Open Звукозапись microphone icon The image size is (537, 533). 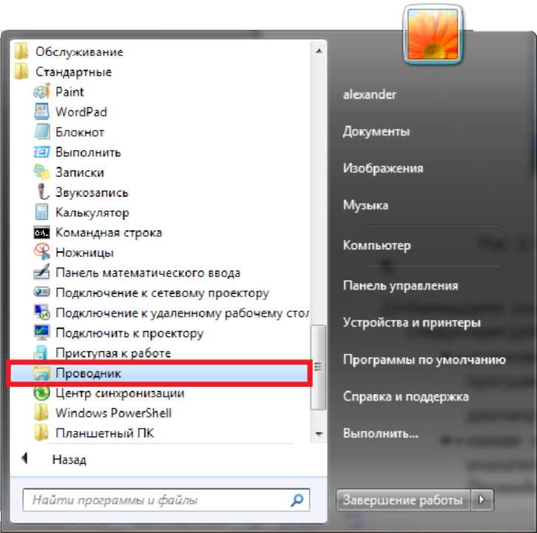pos(43,192)
